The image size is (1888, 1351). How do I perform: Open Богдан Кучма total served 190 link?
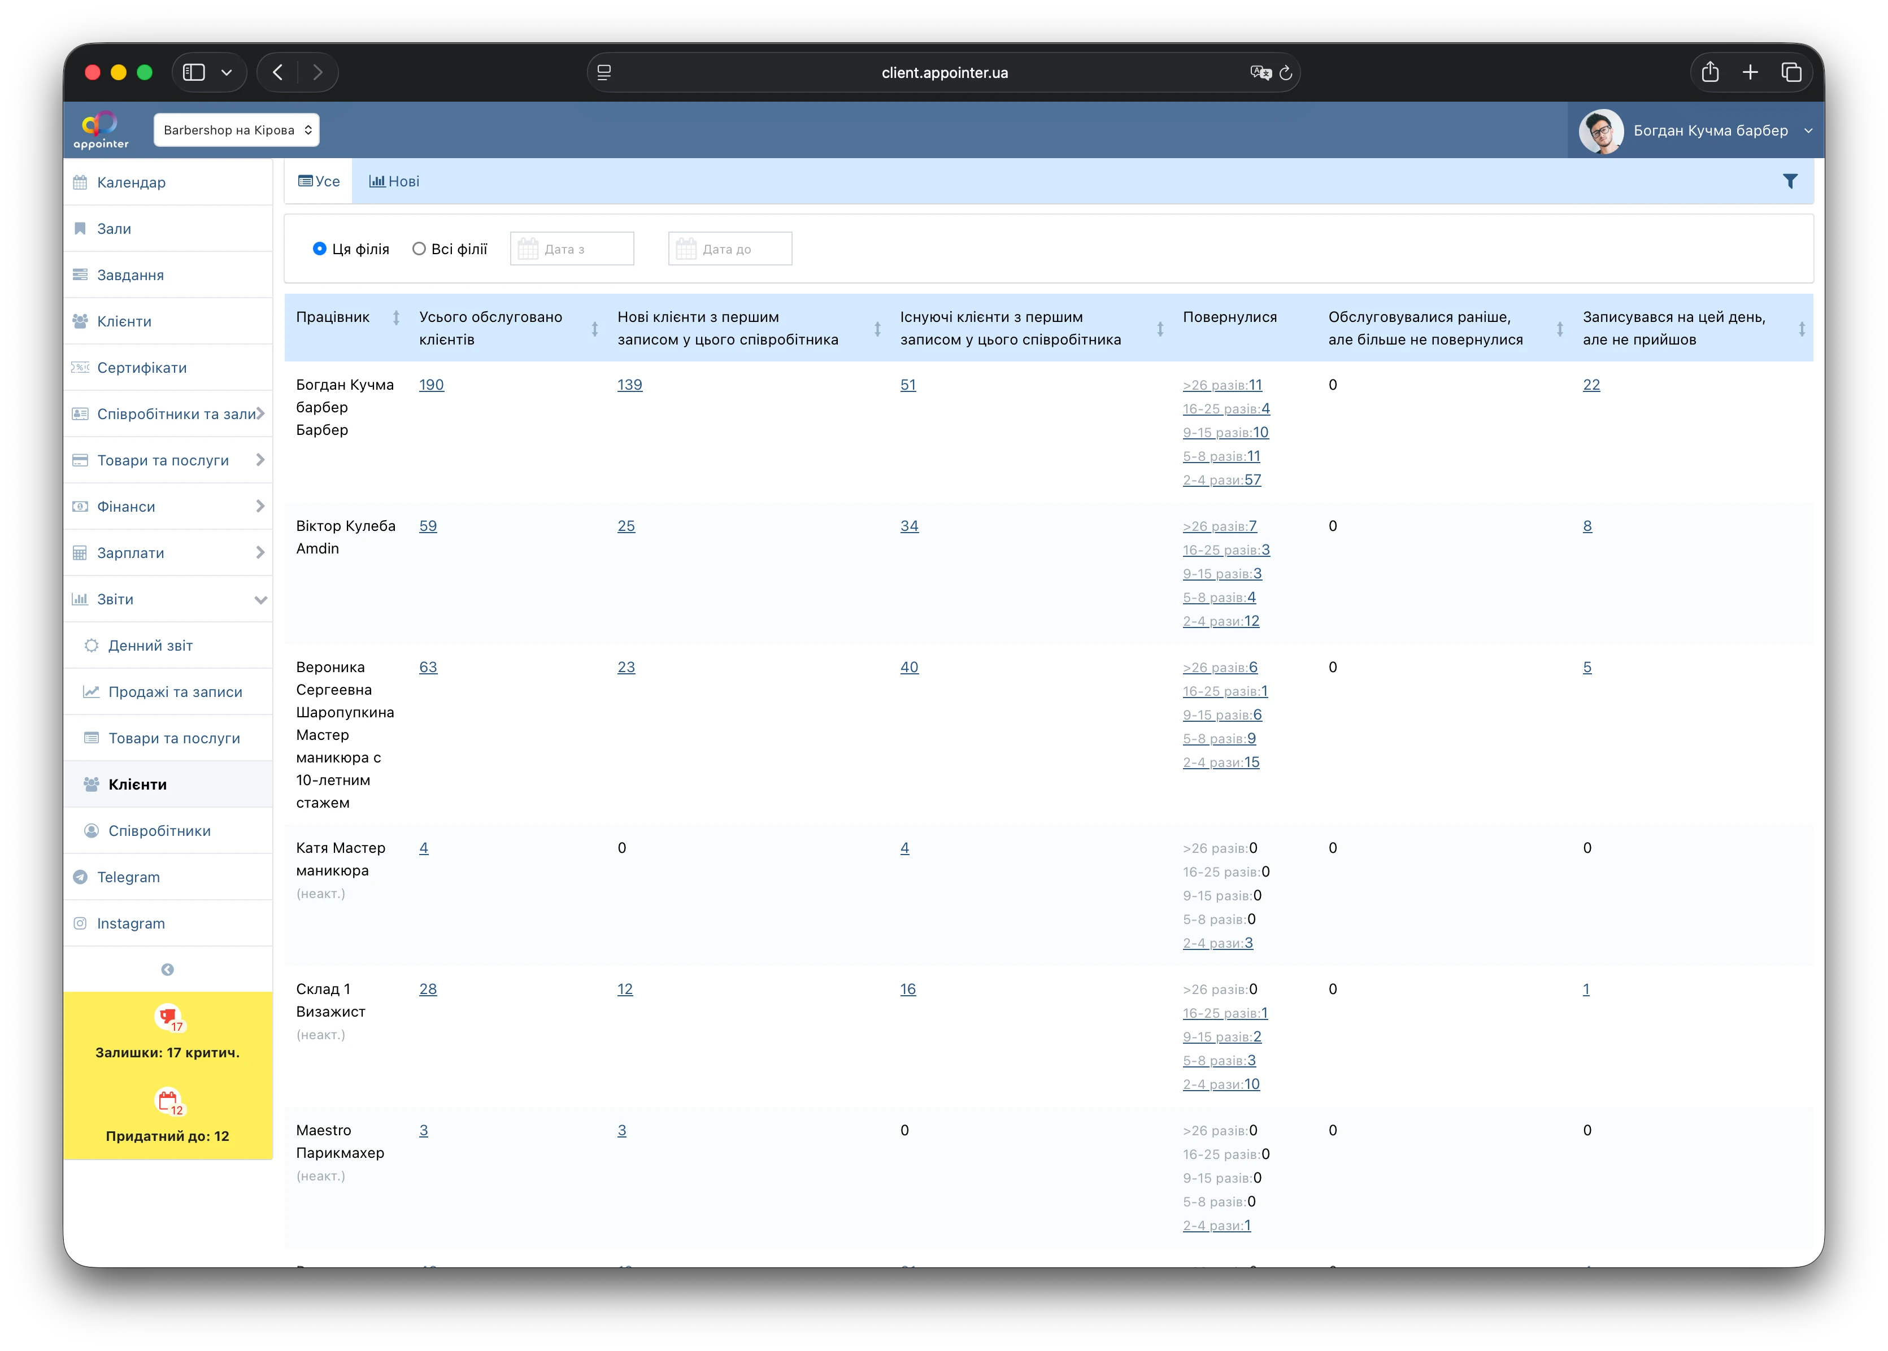431,384
